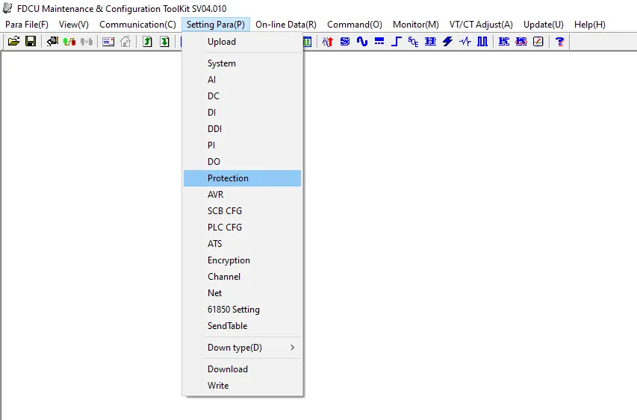Open the VT/CT Adjust(A) menu
This screenshot has height=420, width=637.
pos(481,25)
